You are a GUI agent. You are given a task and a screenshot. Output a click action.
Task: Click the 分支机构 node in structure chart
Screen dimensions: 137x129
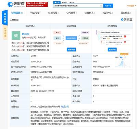[85, 38]
